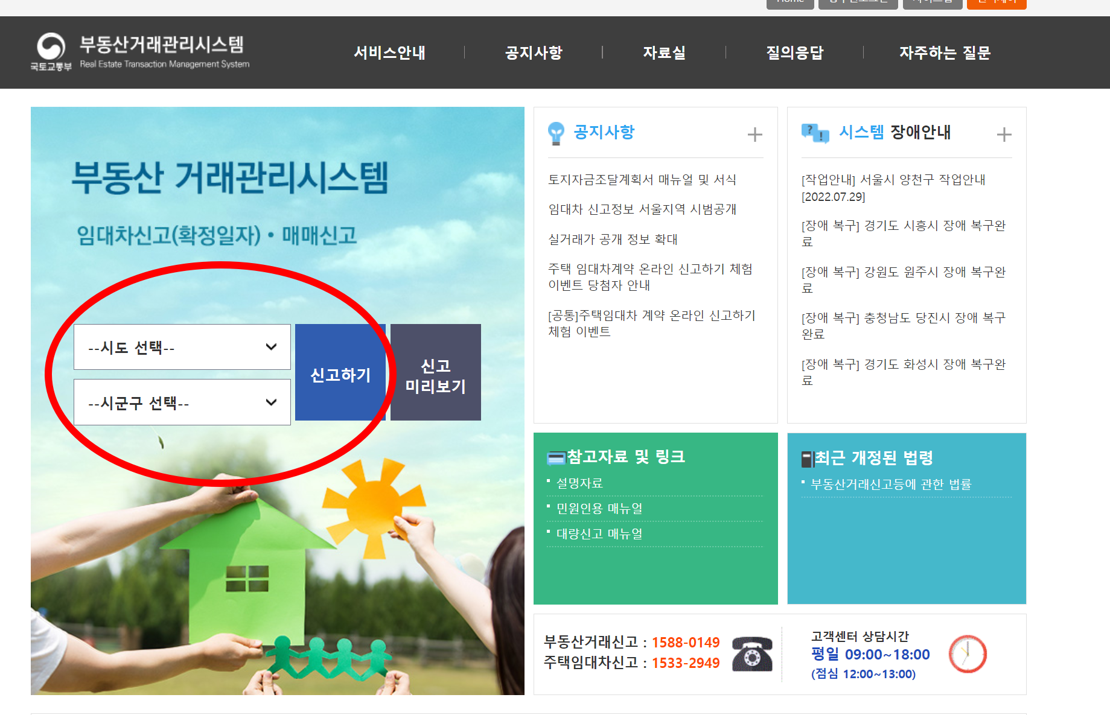Open the 시도 선택 dropdown

(182, 347)
